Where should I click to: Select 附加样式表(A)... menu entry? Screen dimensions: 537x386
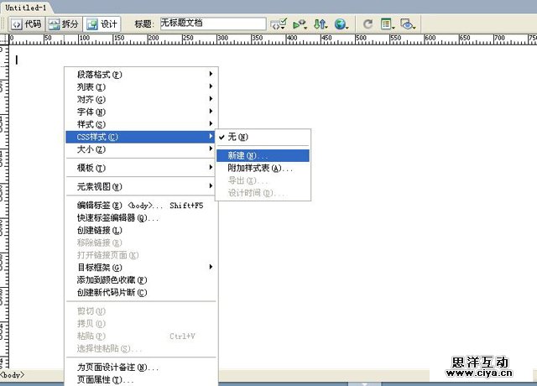[260, 168]
